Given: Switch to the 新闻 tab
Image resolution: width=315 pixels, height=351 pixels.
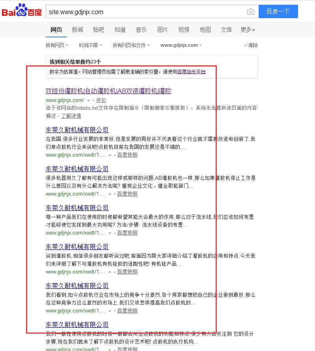Looking at the screenshot, I should pyautogui.click(x=77, y=30).
